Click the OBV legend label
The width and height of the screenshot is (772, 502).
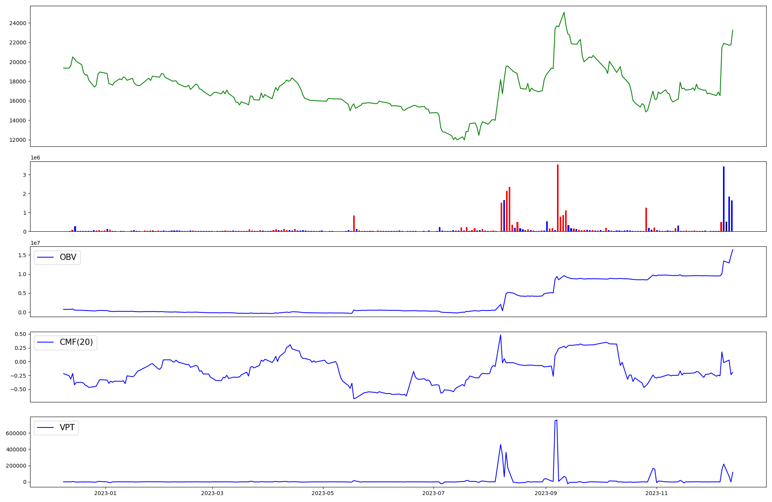[68, 257]
